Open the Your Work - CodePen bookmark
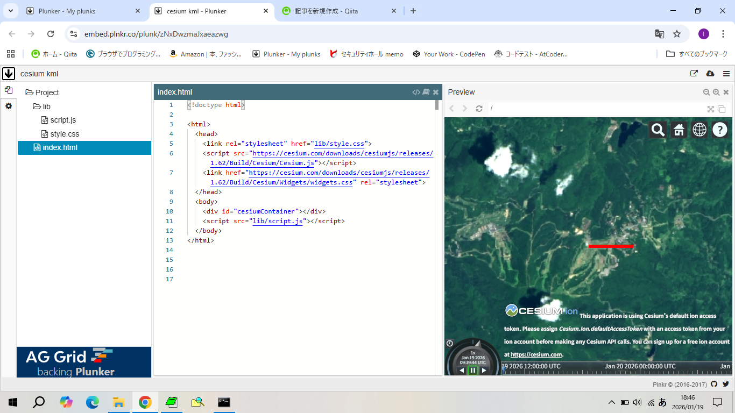Viewport: 735px width, 413px height. (449, 54)
